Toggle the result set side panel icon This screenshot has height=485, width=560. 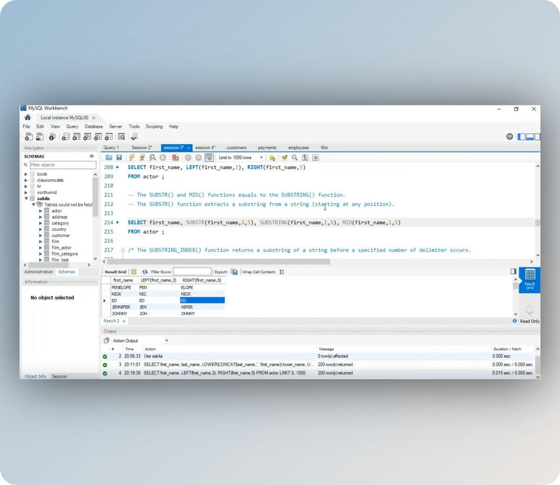(513, 271)
